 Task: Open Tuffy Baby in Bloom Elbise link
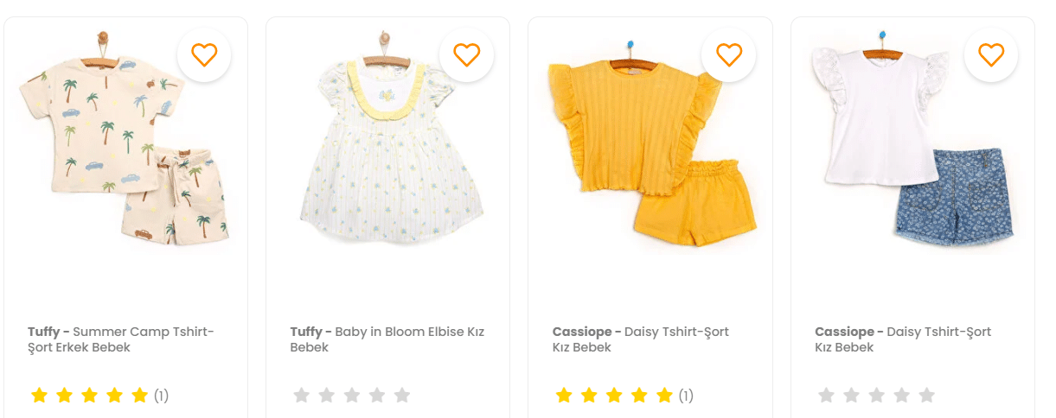pyautogui.click(x=387, y=339)
